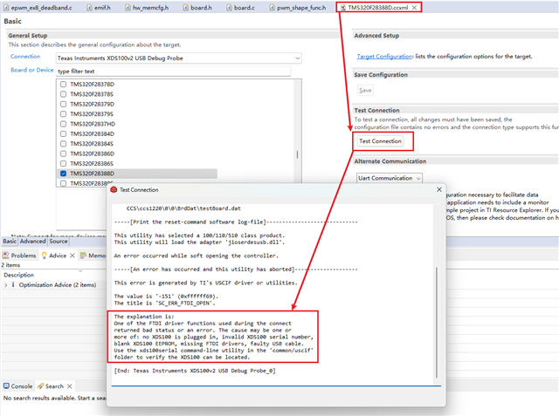The height and width of the screenshot is (416, 559).
Task: Open the Console view tab
Action: coord(17,386)
